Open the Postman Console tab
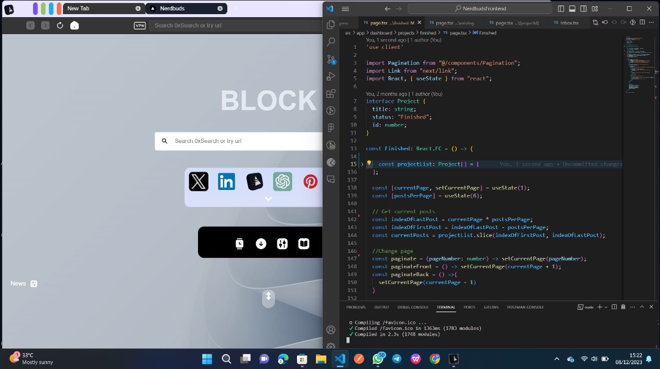660x369 pixels. [x=525, y=307]
